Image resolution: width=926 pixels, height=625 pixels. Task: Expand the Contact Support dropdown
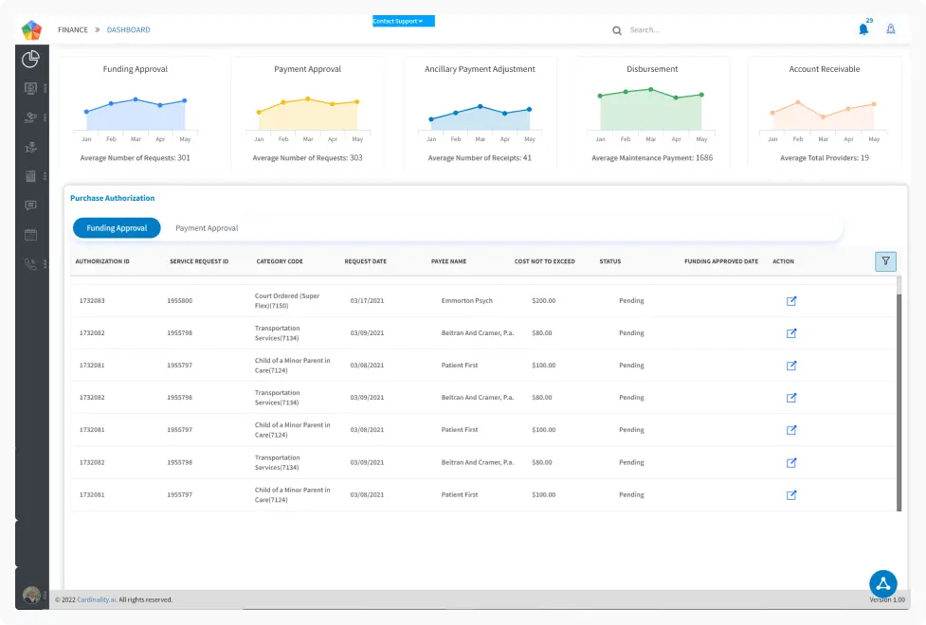pyautogui.click(x=403, y=21)
